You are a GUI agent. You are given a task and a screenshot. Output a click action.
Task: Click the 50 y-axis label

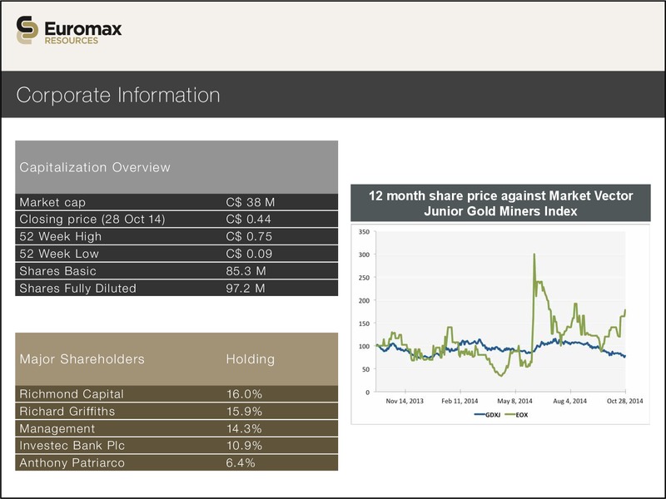tap(365, 369)
